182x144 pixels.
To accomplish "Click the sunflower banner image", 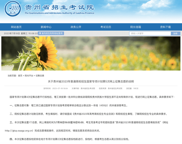I will click(x=91, y=53).
